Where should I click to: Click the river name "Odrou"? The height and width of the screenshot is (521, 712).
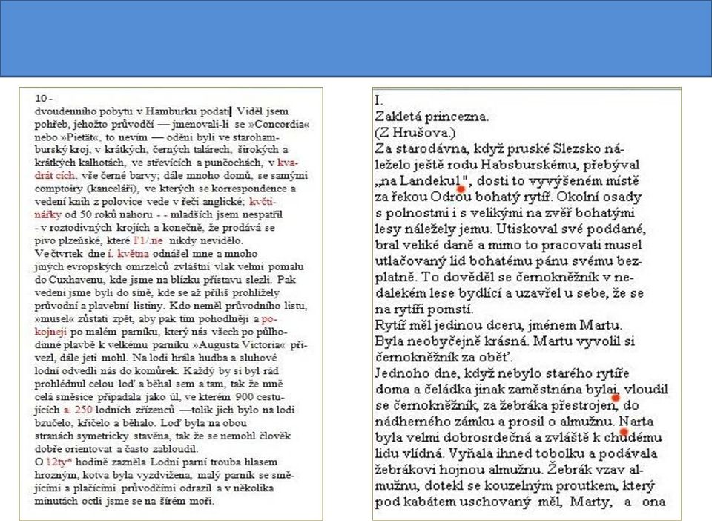coord(451,197)
